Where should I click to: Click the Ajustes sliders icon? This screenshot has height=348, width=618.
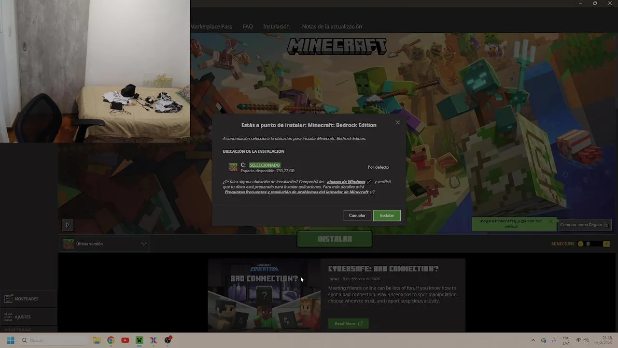tap(8, 317)
